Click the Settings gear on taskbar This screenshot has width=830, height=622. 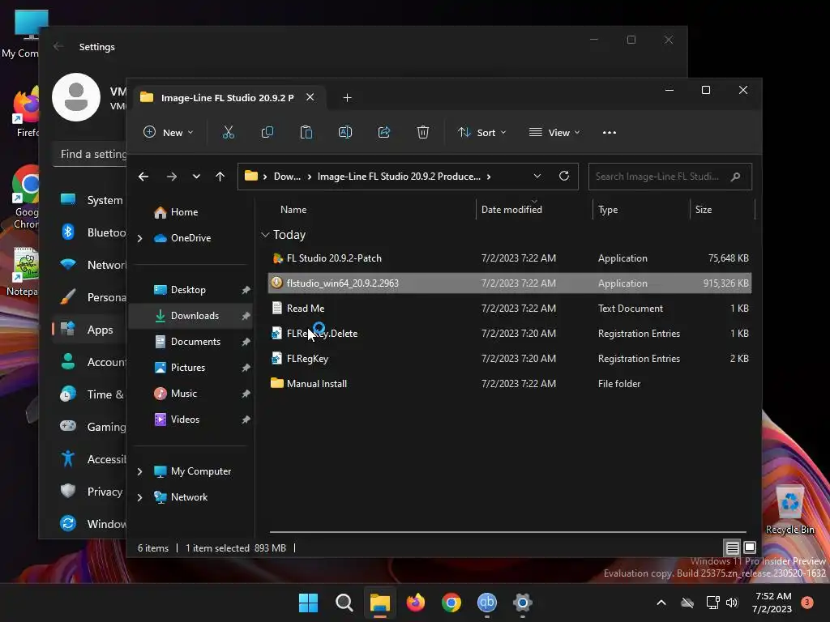click(x=523, y=603)
